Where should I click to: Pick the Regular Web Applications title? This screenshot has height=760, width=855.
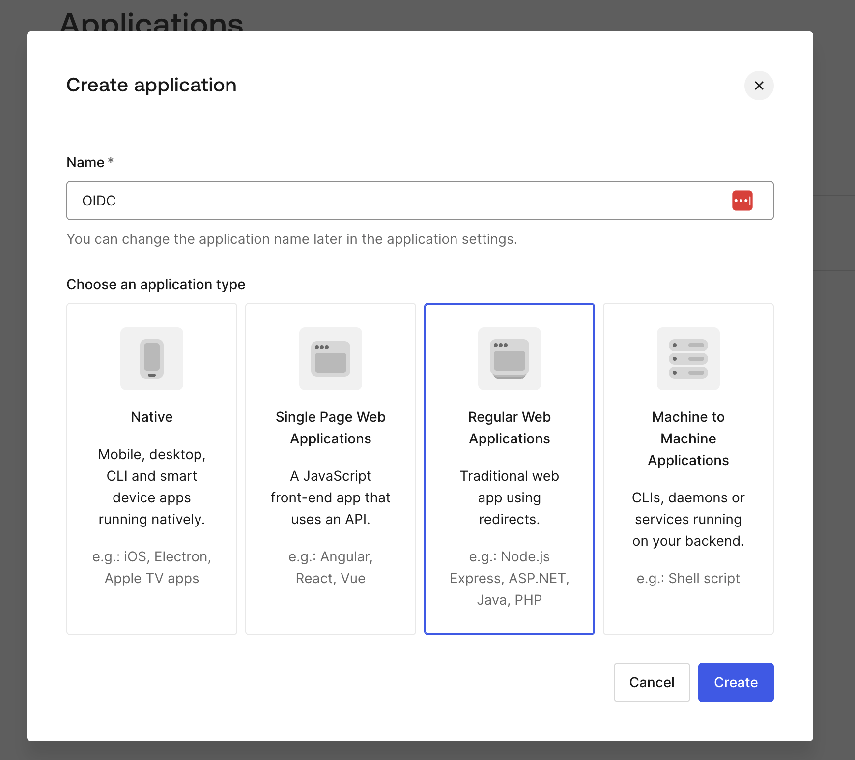click(x=510, y=428)
